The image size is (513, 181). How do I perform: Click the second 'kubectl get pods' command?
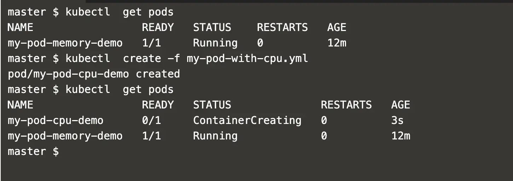coord(120,90)
